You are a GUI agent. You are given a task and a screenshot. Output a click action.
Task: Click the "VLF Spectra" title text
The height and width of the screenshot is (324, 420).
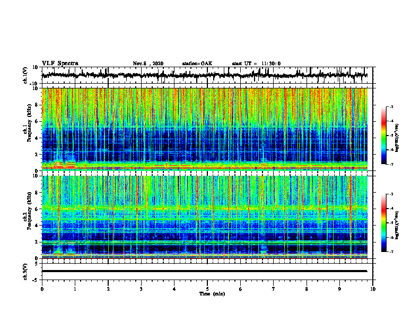point(60,64)
